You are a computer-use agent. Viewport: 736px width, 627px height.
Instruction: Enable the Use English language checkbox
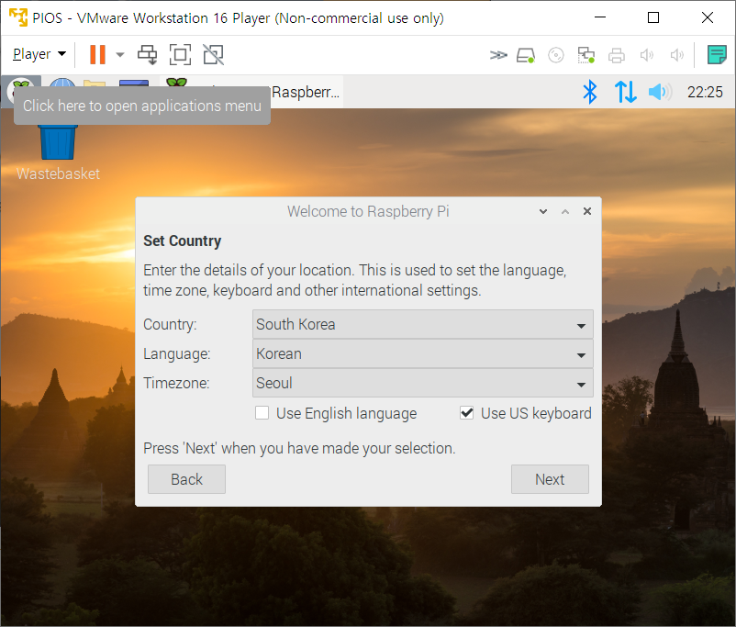click(262, 413)
